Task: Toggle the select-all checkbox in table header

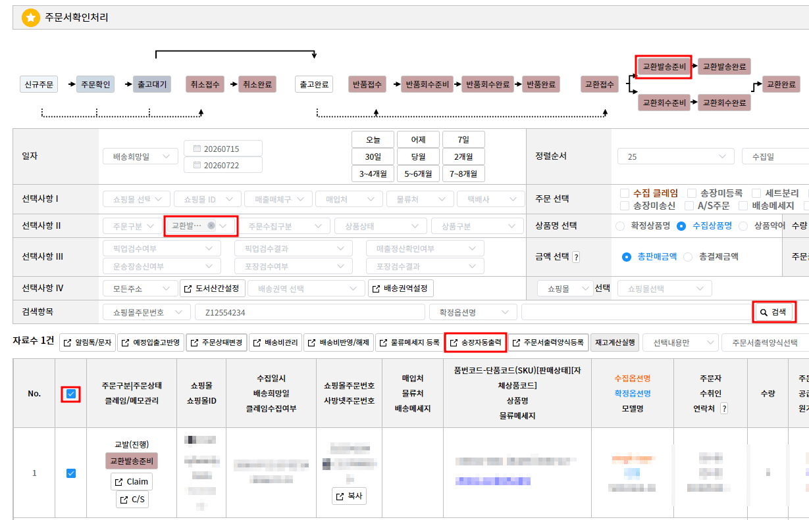Action: coord(71,394)
